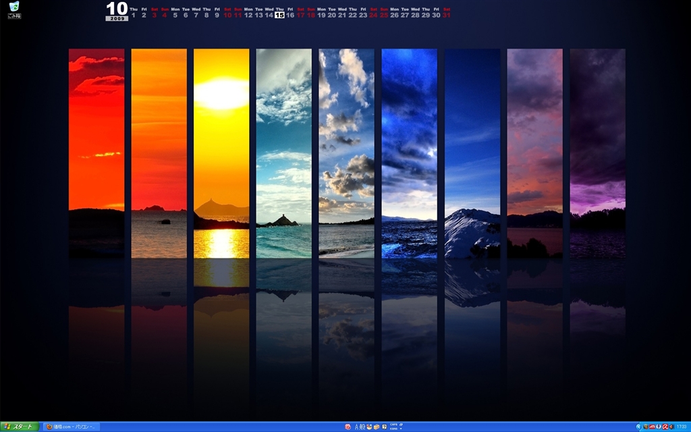
Task: Click the red IME language bar icon
Action: (x=348, y=427)
